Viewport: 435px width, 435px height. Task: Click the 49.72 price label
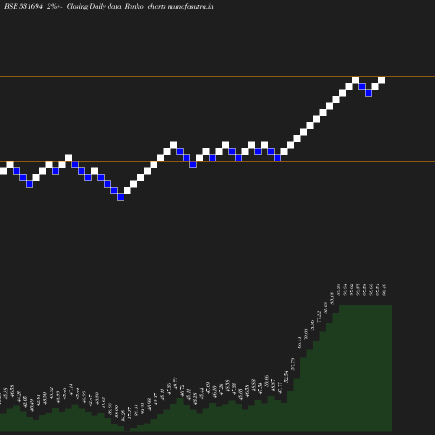[x=175, y=383]
